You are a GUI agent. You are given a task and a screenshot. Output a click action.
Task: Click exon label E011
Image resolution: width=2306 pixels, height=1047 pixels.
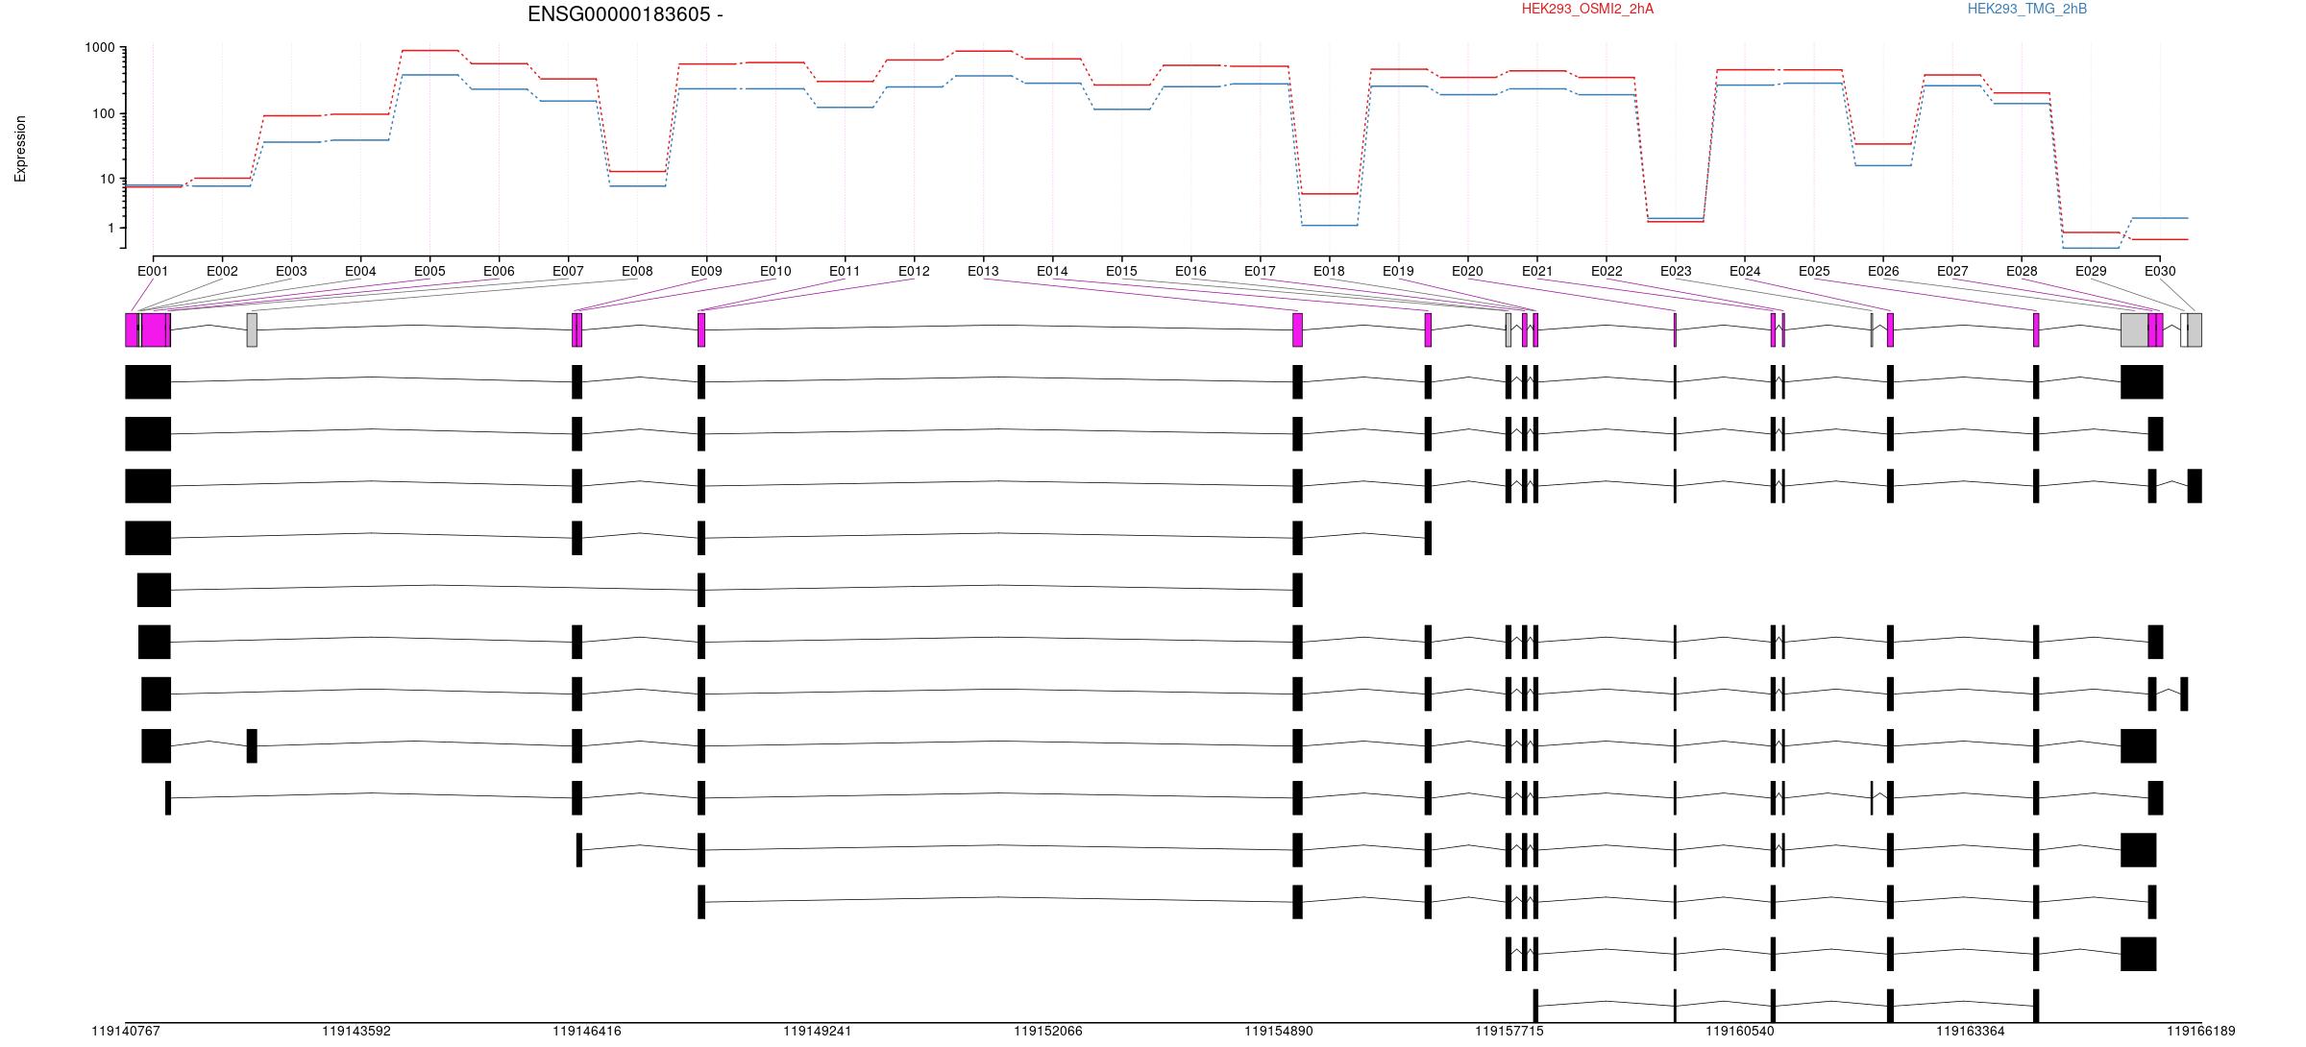pos(845,271)
